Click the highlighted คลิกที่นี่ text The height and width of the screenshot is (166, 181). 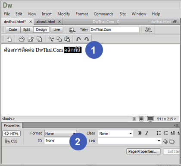point(73,50)
